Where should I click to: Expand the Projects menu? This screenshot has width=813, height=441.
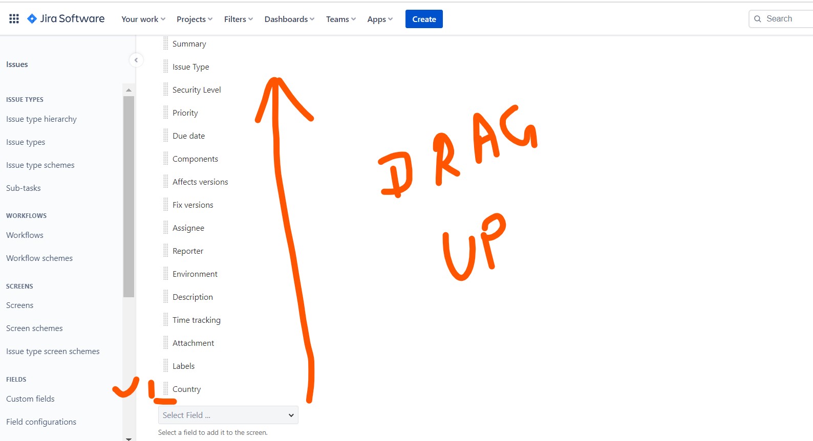(194, 19)
